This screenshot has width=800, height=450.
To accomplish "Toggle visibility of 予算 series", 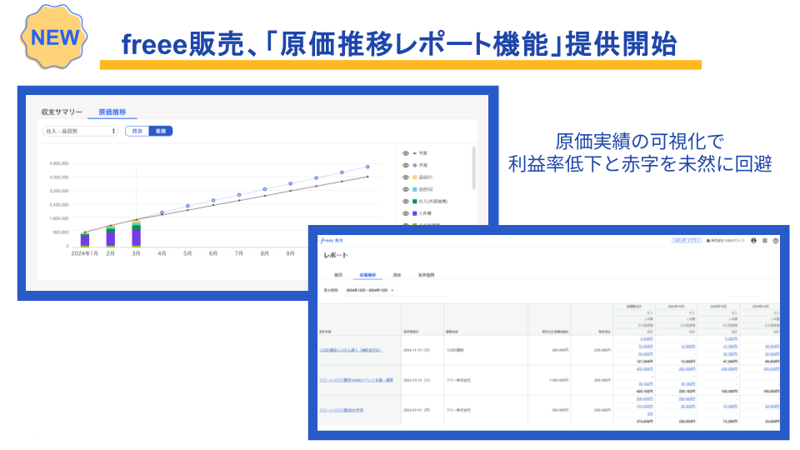I will (406, 153).
